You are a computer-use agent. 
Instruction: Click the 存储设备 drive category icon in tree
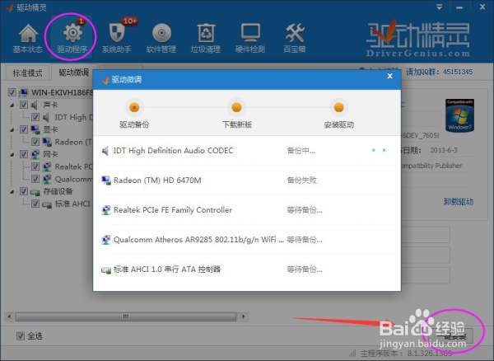35,191
